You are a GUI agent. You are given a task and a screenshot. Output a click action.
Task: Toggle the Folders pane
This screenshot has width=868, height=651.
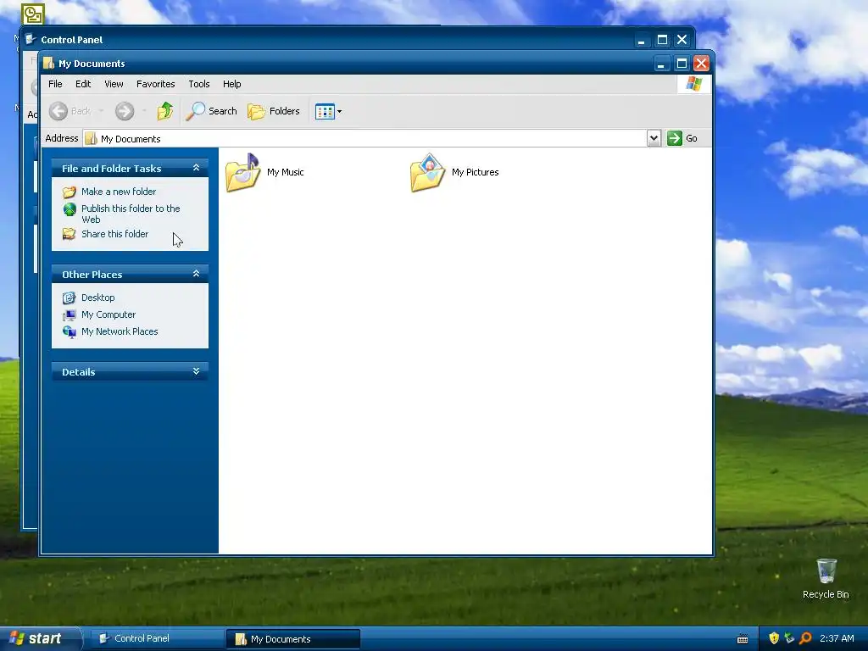(274, 111)
